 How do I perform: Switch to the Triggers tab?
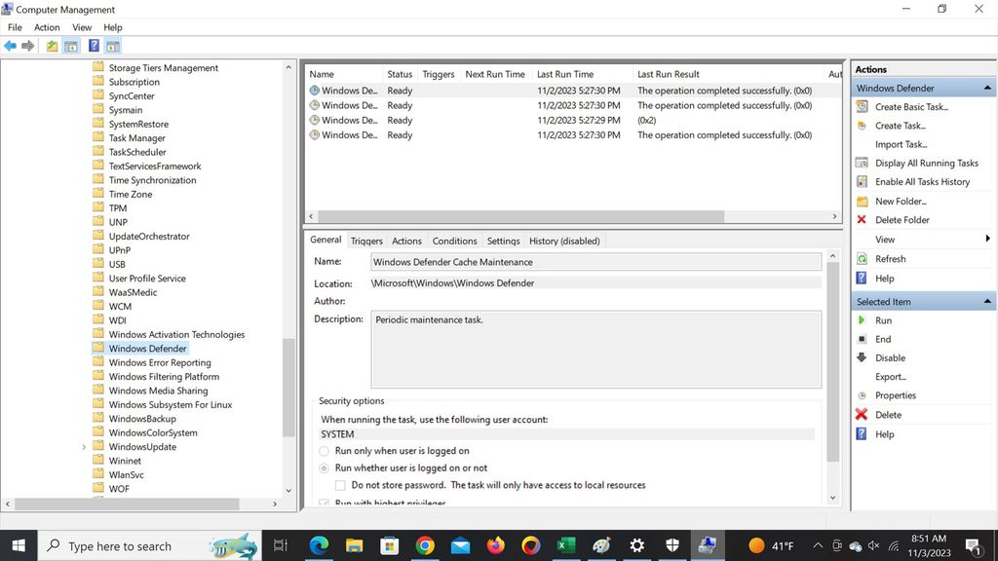[365, 241]
